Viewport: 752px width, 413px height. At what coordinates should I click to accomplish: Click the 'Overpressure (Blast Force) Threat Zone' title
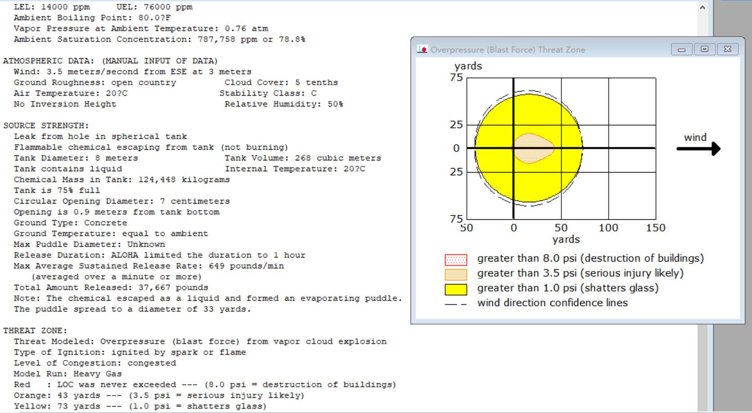pyautogui.click(x=508, y=50)
